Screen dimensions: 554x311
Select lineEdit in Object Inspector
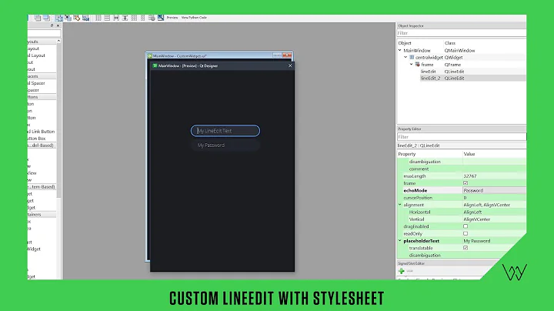tap(428, 72)
